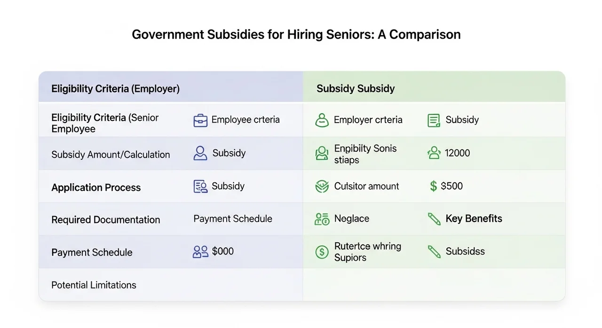Screen dimensions: 602x328
Task: Click the briefcase icon beside Employee crteria
Action: (200, 121)
